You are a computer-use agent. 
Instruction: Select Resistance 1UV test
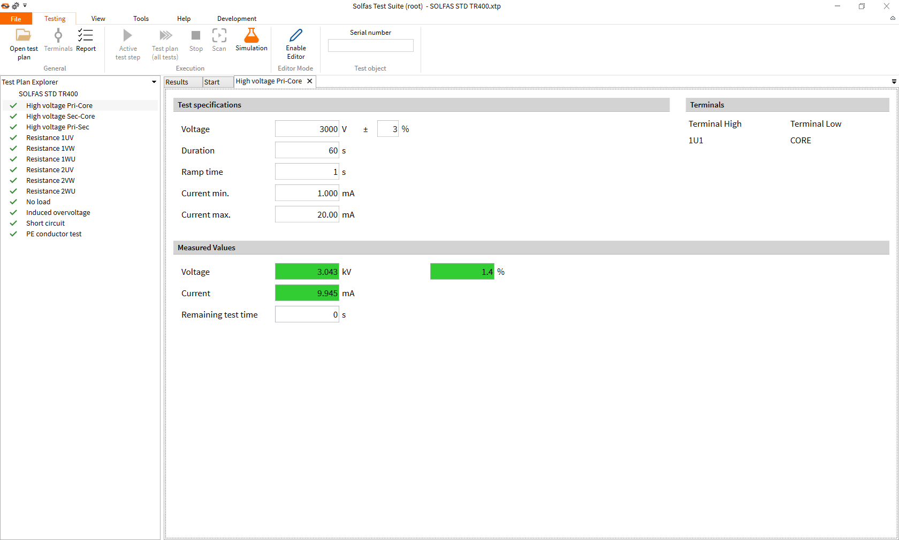(x=50, y=138)
